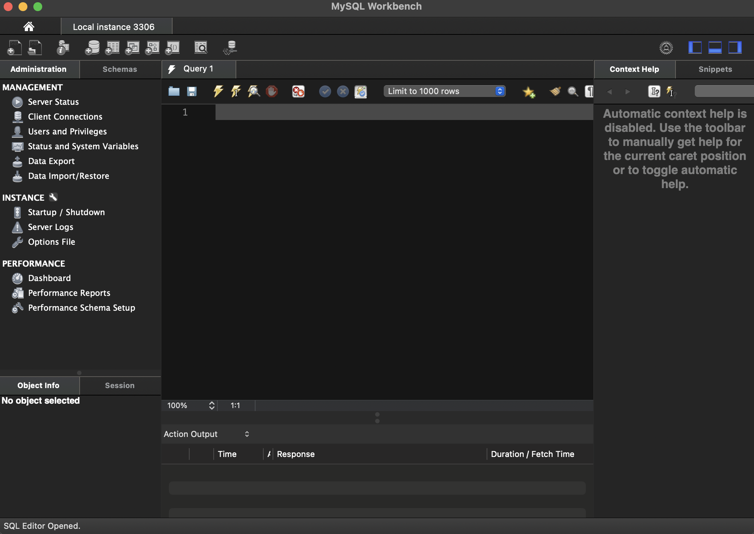Click the divider dots above Action Output
This screenshot has width=754, height=534.
(x=377, y=418)
